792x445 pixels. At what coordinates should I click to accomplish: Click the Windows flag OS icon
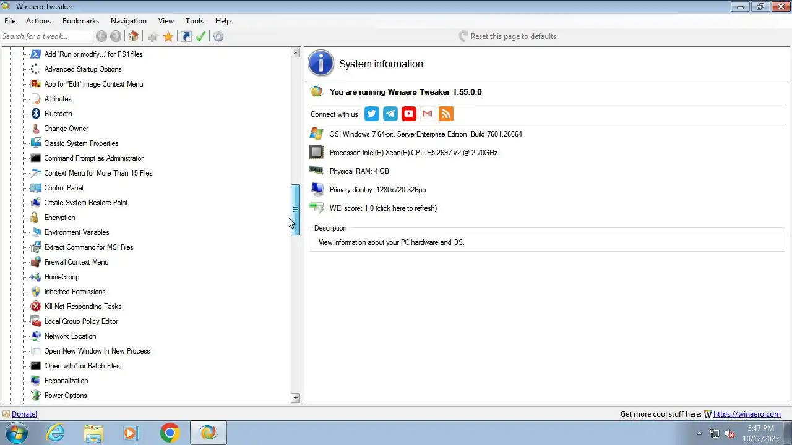(x=317, y=134)
